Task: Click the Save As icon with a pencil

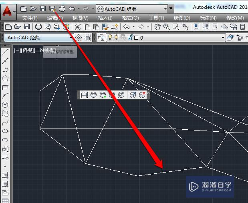Action: [x=52, y=9]
